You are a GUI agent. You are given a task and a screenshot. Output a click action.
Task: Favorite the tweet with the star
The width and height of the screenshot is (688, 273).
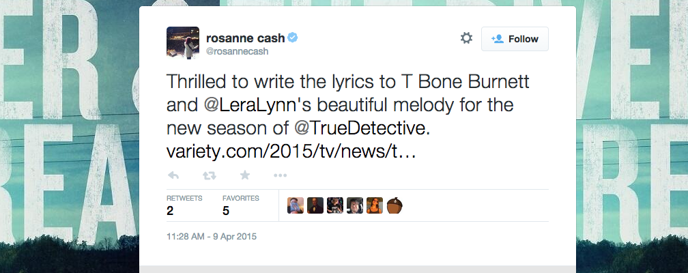pyautogui.click(x=245, y=175)
